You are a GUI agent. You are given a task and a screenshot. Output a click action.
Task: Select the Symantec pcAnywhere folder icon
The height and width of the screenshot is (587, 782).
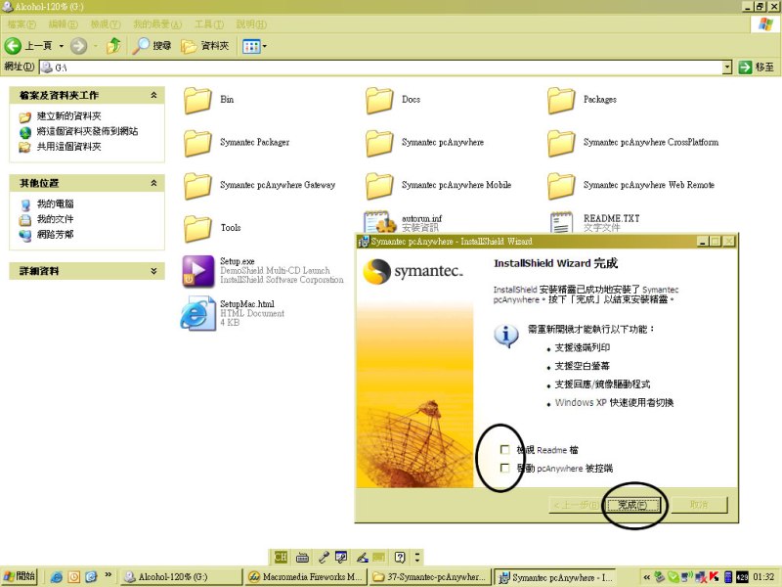click(x=379, y=143)
